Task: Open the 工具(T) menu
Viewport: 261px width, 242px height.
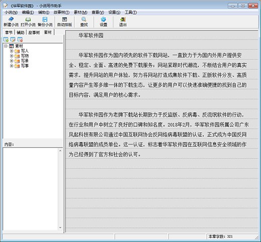Action: coord(130,13)
